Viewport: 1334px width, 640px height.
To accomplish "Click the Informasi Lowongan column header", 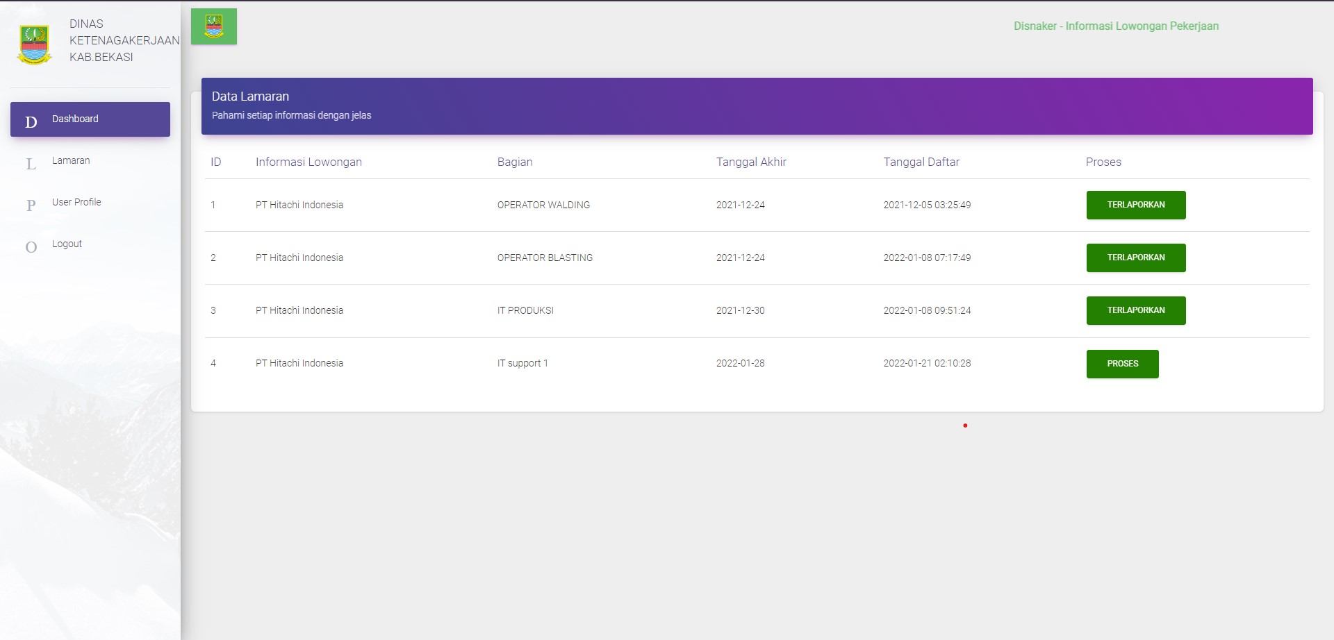I will [x=308, y=162].
